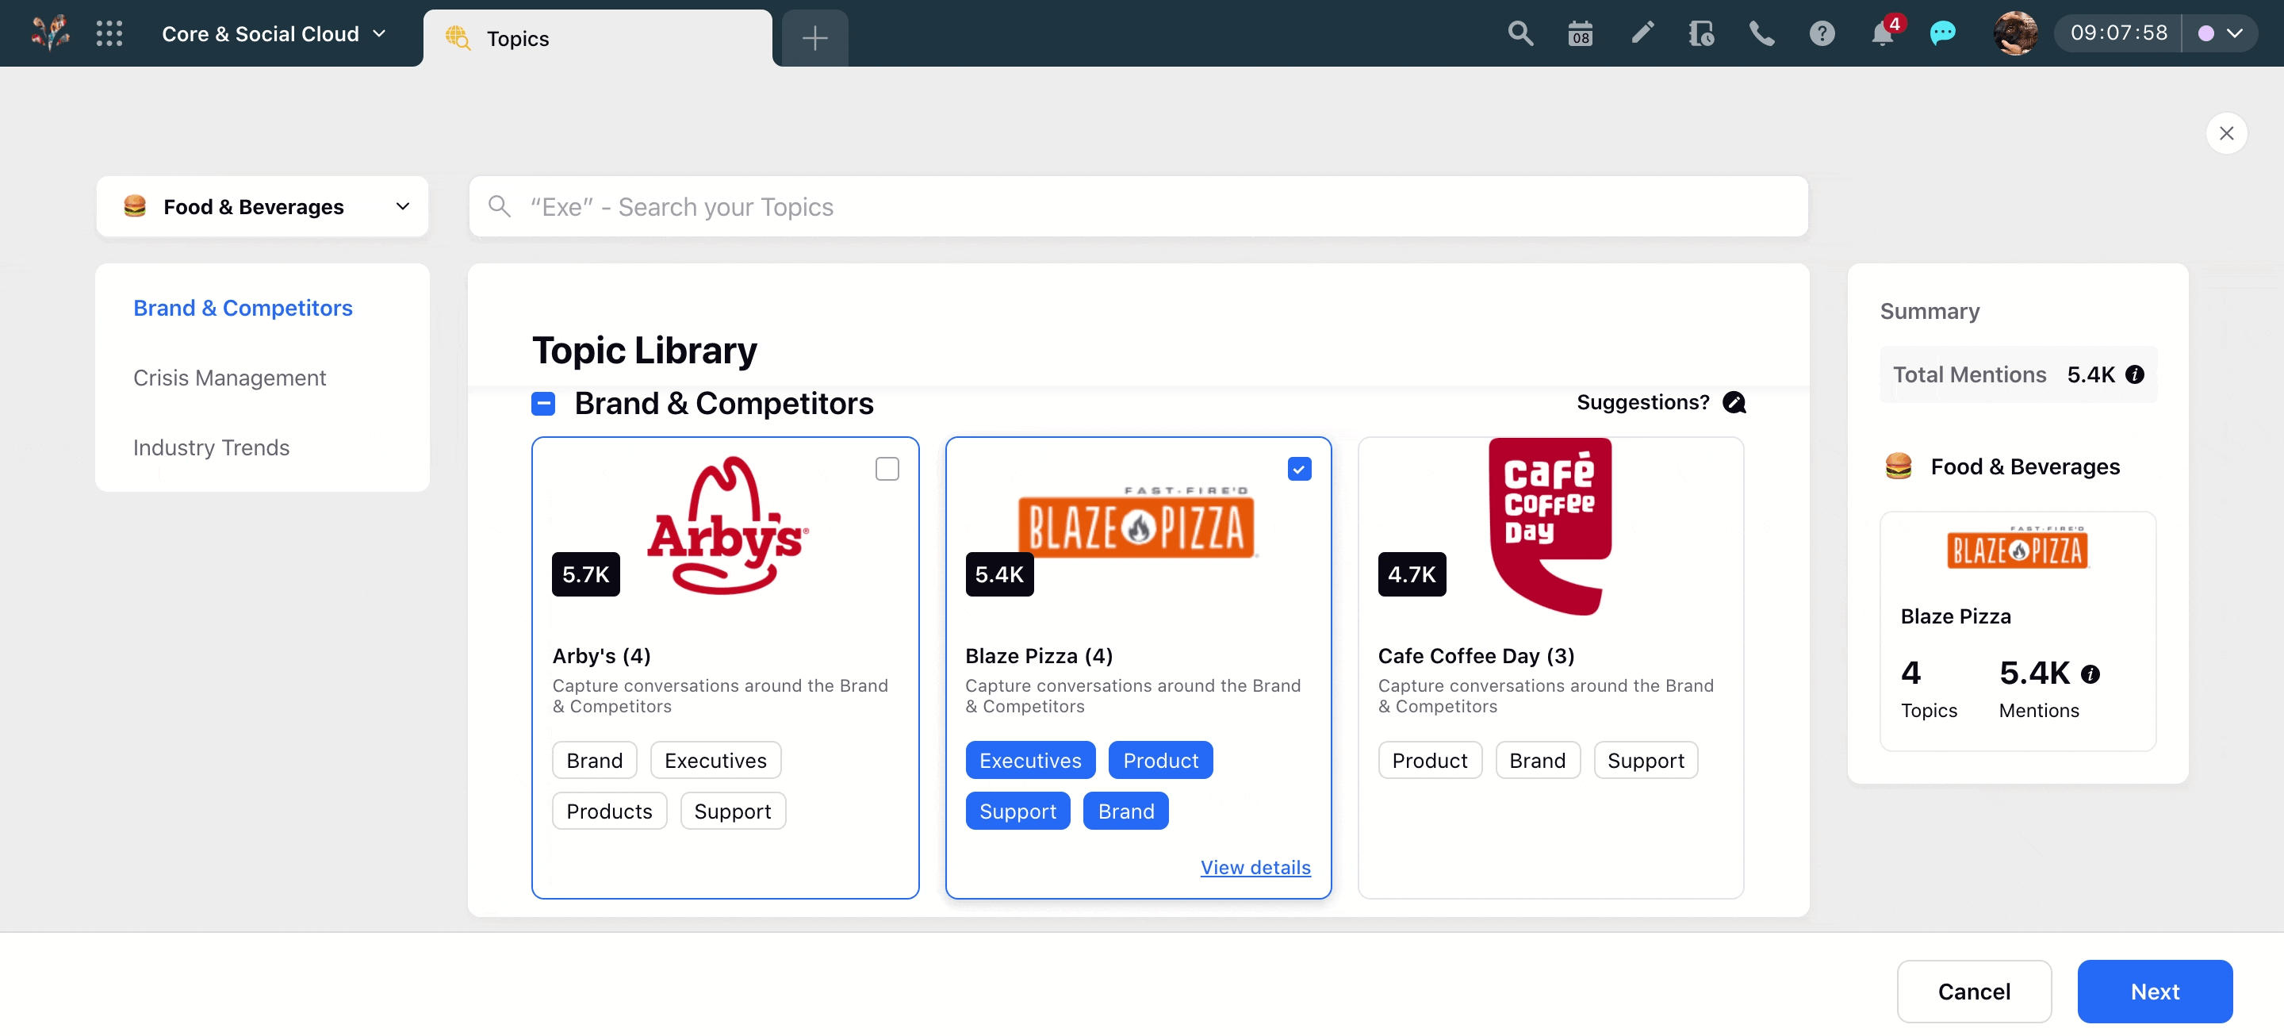This screenshot has height=1036, width=2284.
Task: View details for Blaze Pizza topic
Action: click(1254, 867)
